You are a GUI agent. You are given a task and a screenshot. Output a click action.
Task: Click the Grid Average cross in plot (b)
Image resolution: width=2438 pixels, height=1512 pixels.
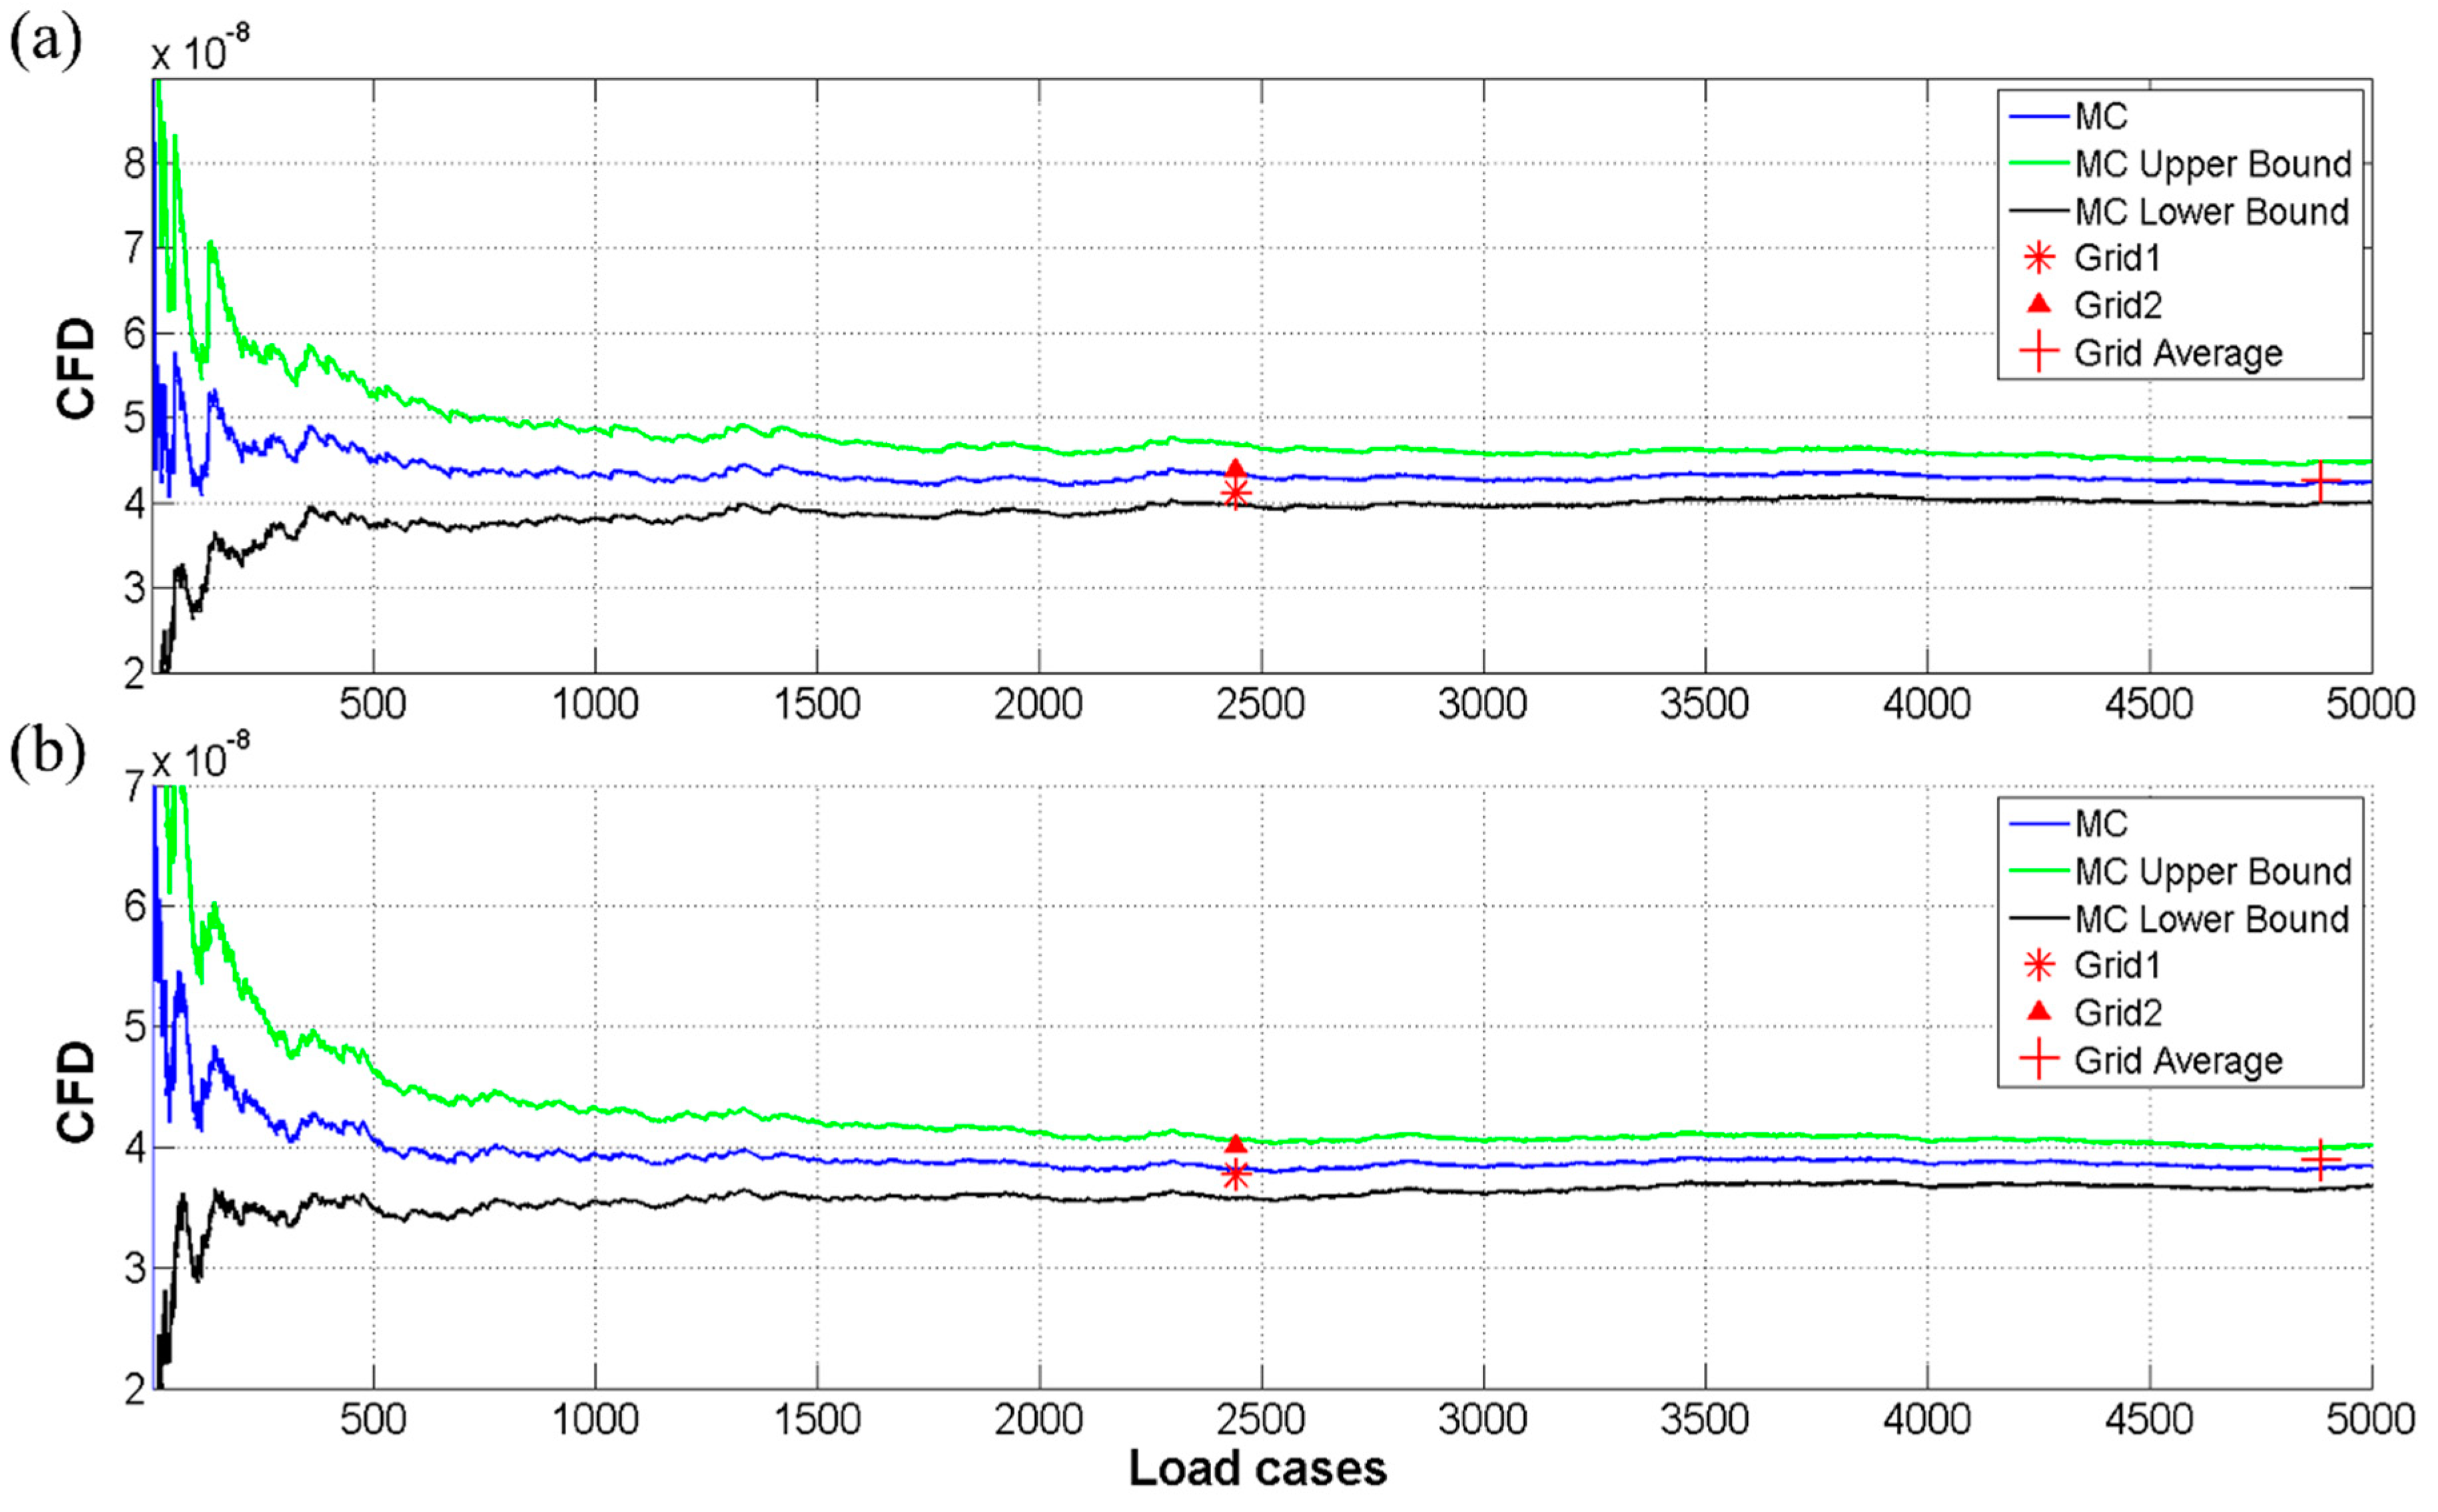point(2320,1160)
